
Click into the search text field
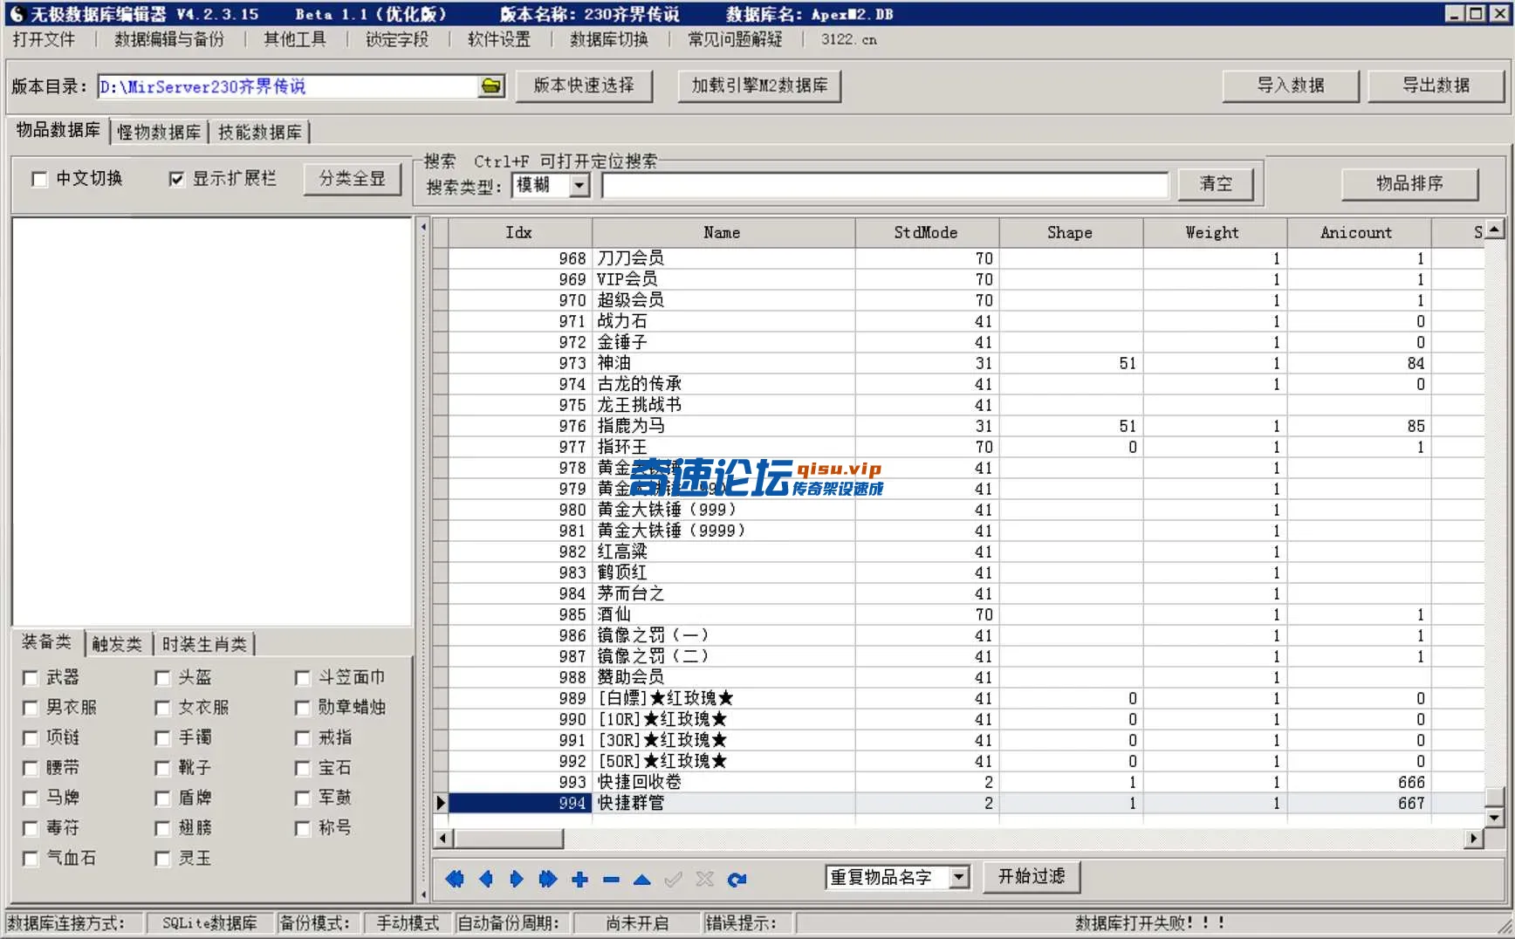(x=884, y=185)
